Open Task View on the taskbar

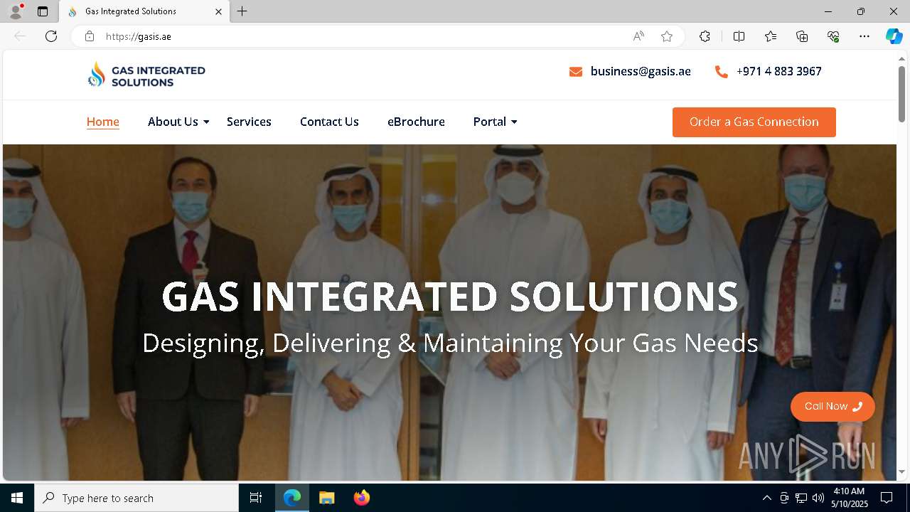tap(256, 498)
